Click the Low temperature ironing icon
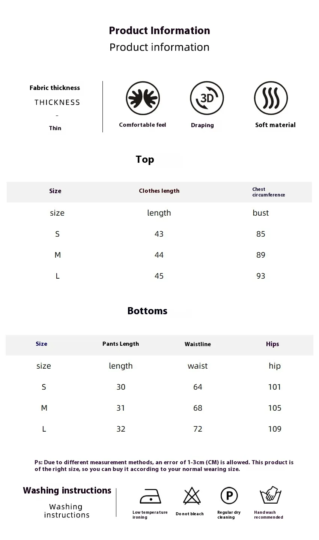This screenshot has width=319, height=540. pyautogui.click(x=150, y=496)
